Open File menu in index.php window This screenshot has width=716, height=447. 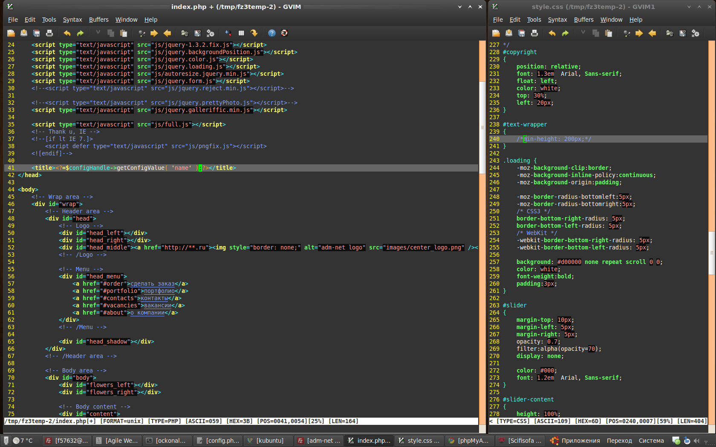click(x=13, y=20)
